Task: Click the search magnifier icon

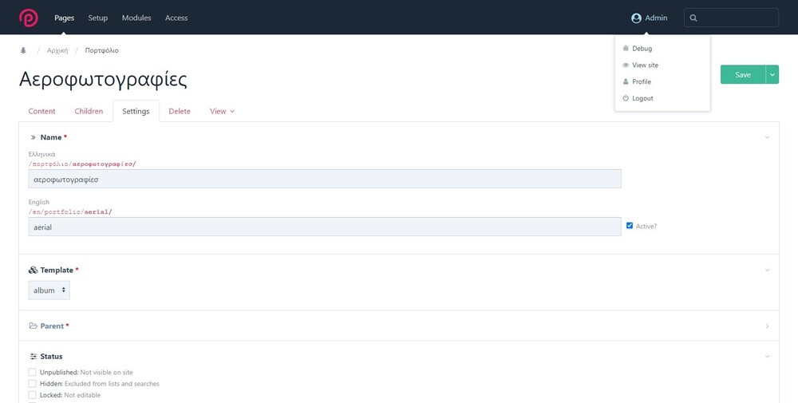Action: [x=693, y=18]
